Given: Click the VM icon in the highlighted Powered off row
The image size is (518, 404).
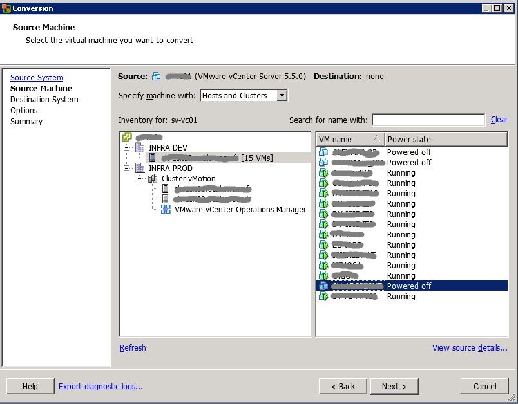Looking at the screenshot, I should point(323,286).
